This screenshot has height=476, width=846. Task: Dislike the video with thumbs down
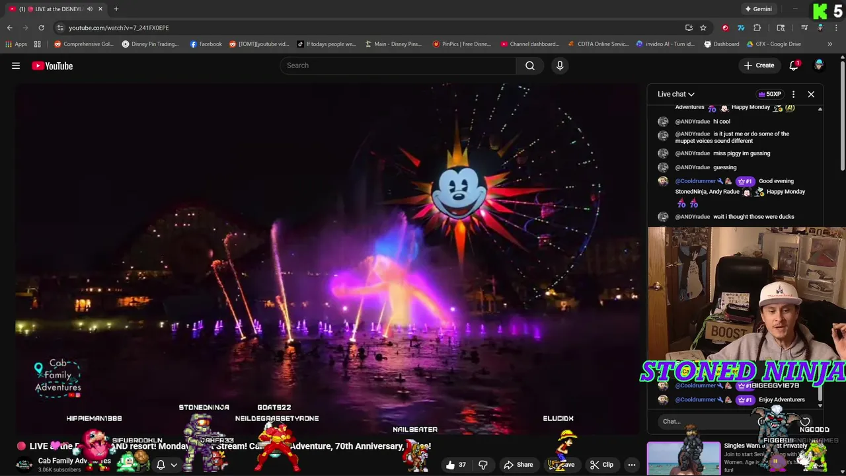click(482, 465)
